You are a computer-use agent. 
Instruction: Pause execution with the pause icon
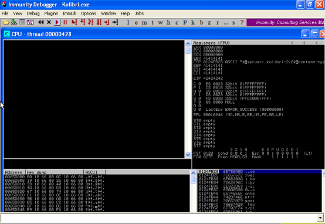click(65, 22)
